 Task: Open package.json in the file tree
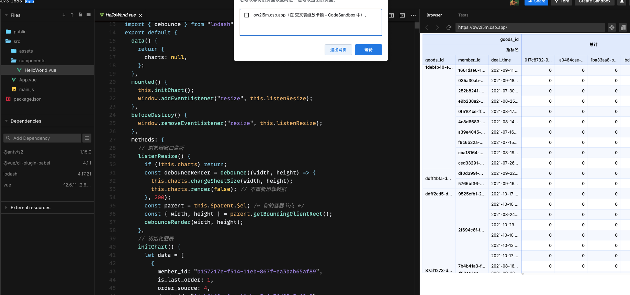pyautogui.click(x=47, y=99)
